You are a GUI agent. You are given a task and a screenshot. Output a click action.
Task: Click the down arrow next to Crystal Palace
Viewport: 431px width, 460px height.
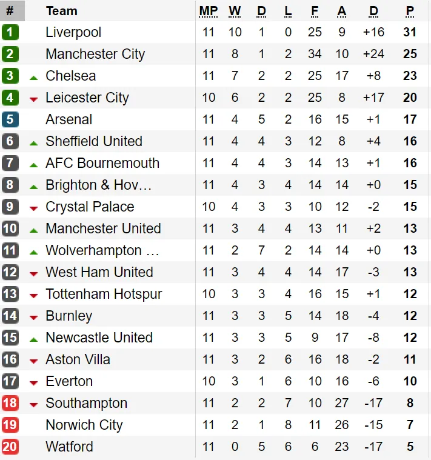pyautogui.click(x=34, y=208)
